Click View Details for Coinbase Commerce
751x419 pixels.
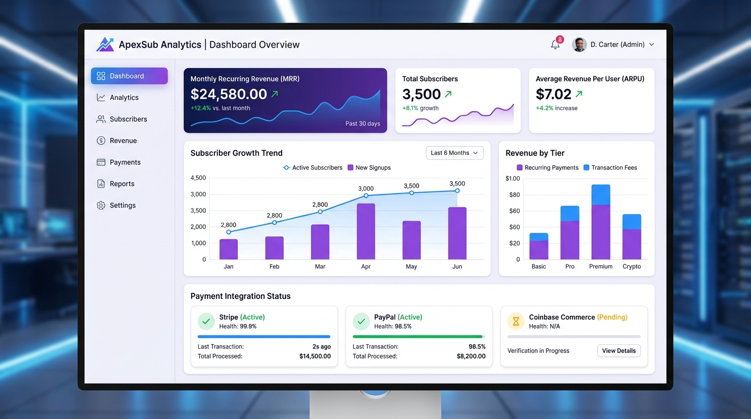tap(619, 350)
